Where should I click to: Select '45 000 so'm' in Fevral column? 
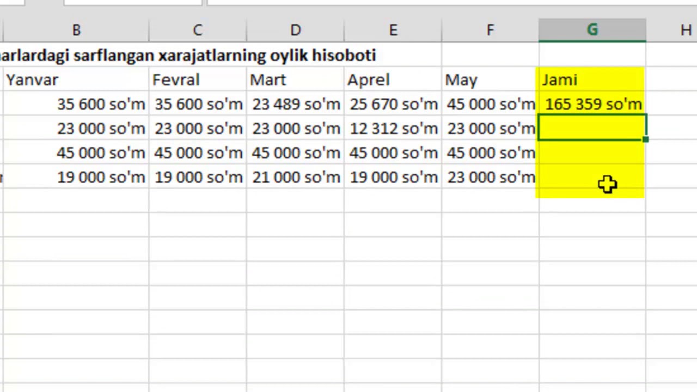click(198, 153)
